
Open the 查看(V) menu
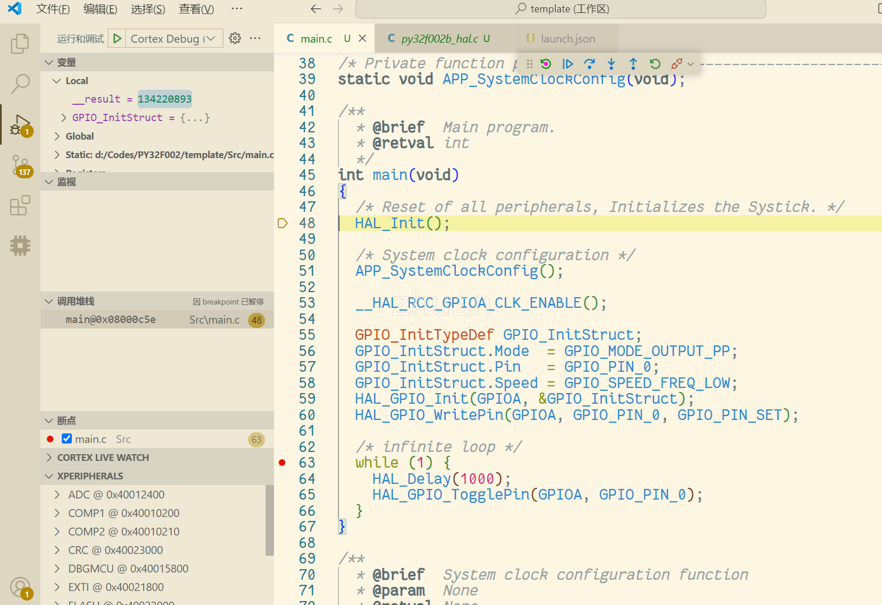[x=196, y=9]
